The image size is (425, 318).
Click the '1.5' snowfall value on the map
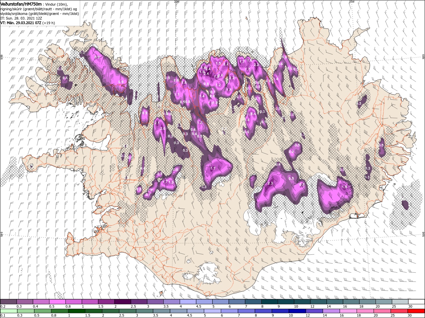coord(218,63)
